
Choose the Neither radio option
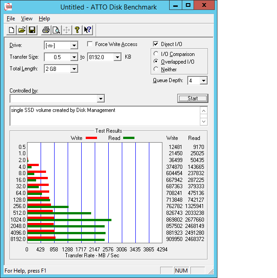pos(156,69)
